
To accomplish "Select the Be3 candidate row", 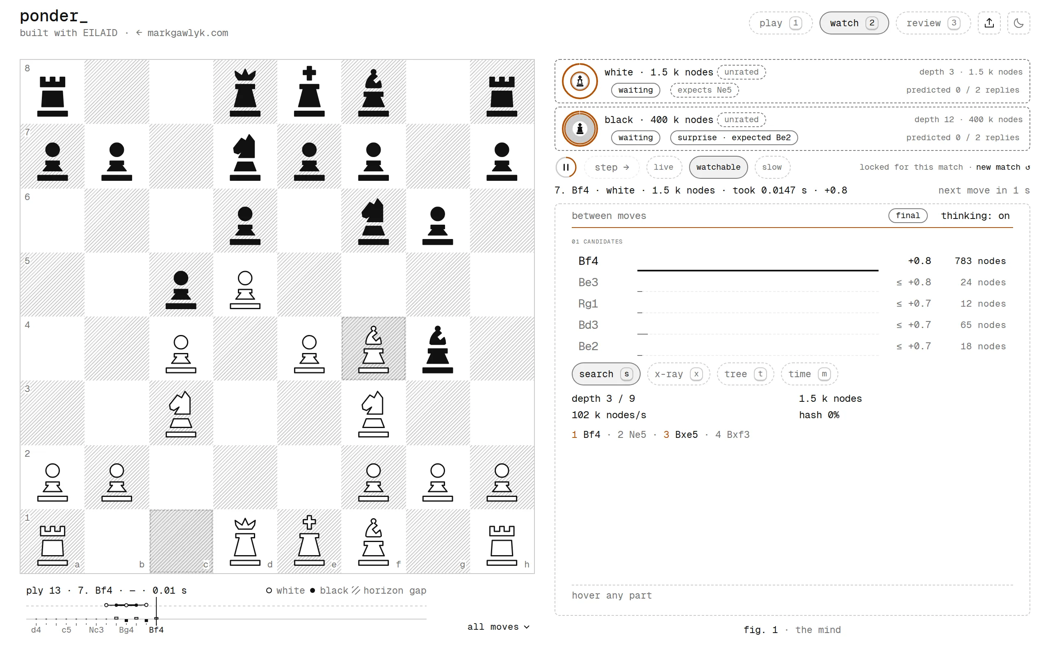I will 792,282.
